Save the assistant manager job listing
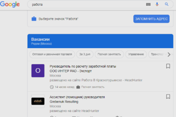Screen dimensions: 176x117 [x=168, y=96]
